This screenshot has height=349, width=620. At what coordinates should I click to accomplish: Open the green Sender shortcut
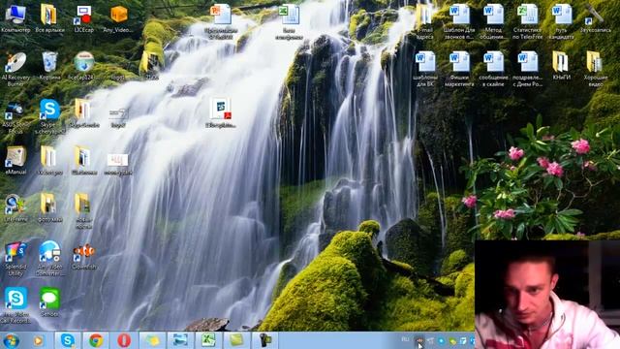tap(49, 302)
